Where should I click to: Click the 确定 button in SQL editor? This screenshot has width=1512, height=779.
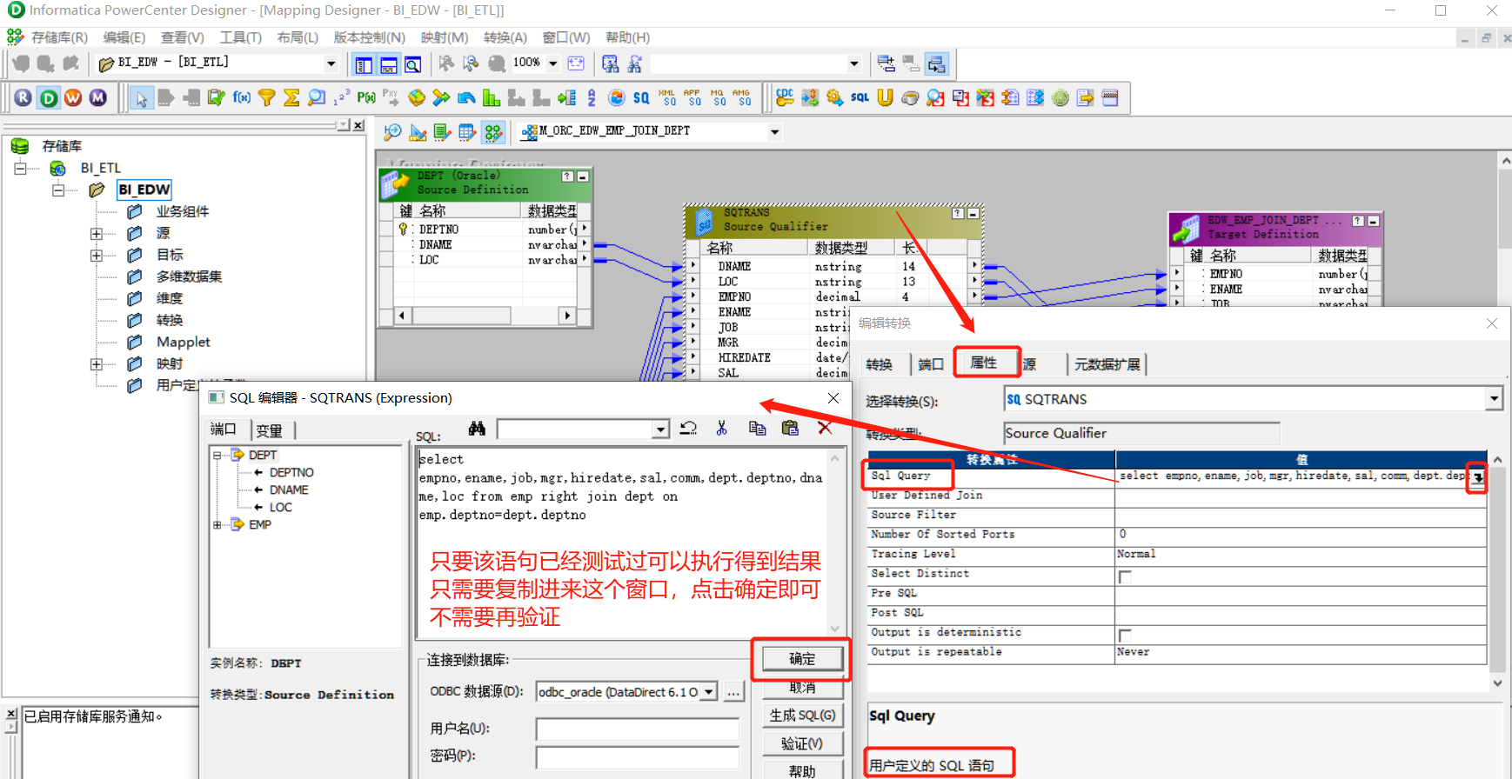[802, 659]
